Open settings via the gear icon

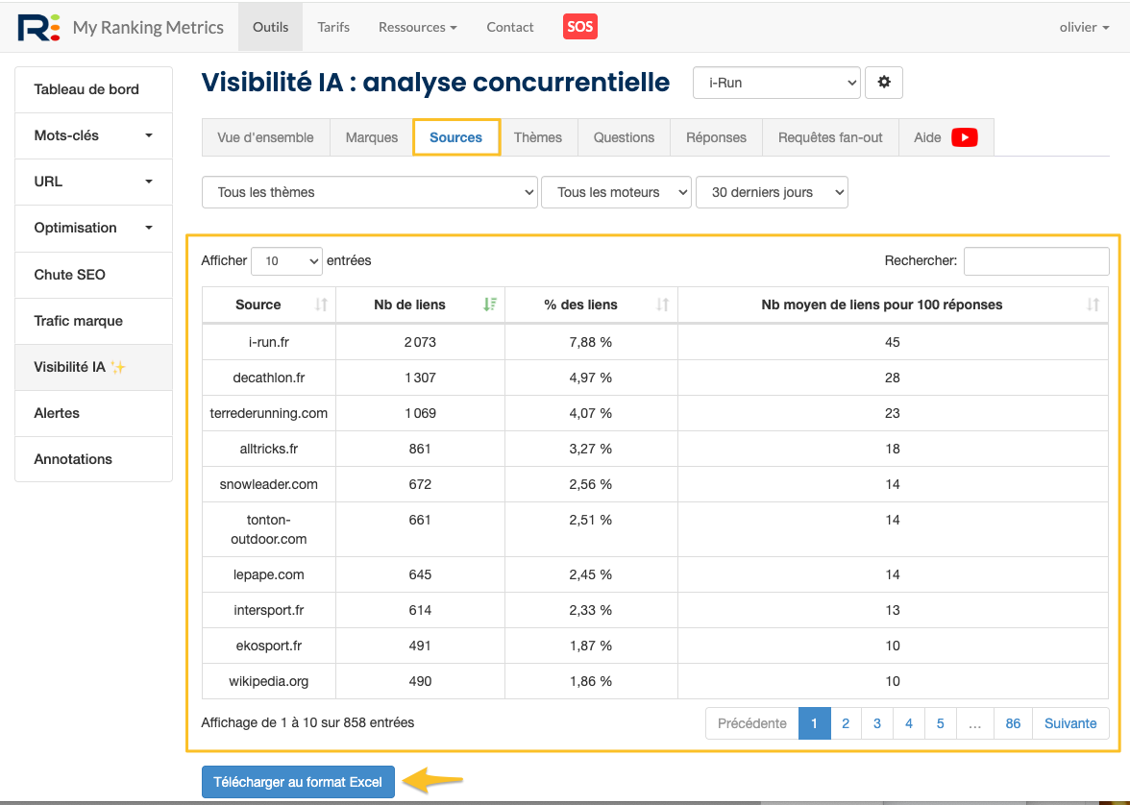[x=883, y=83]
